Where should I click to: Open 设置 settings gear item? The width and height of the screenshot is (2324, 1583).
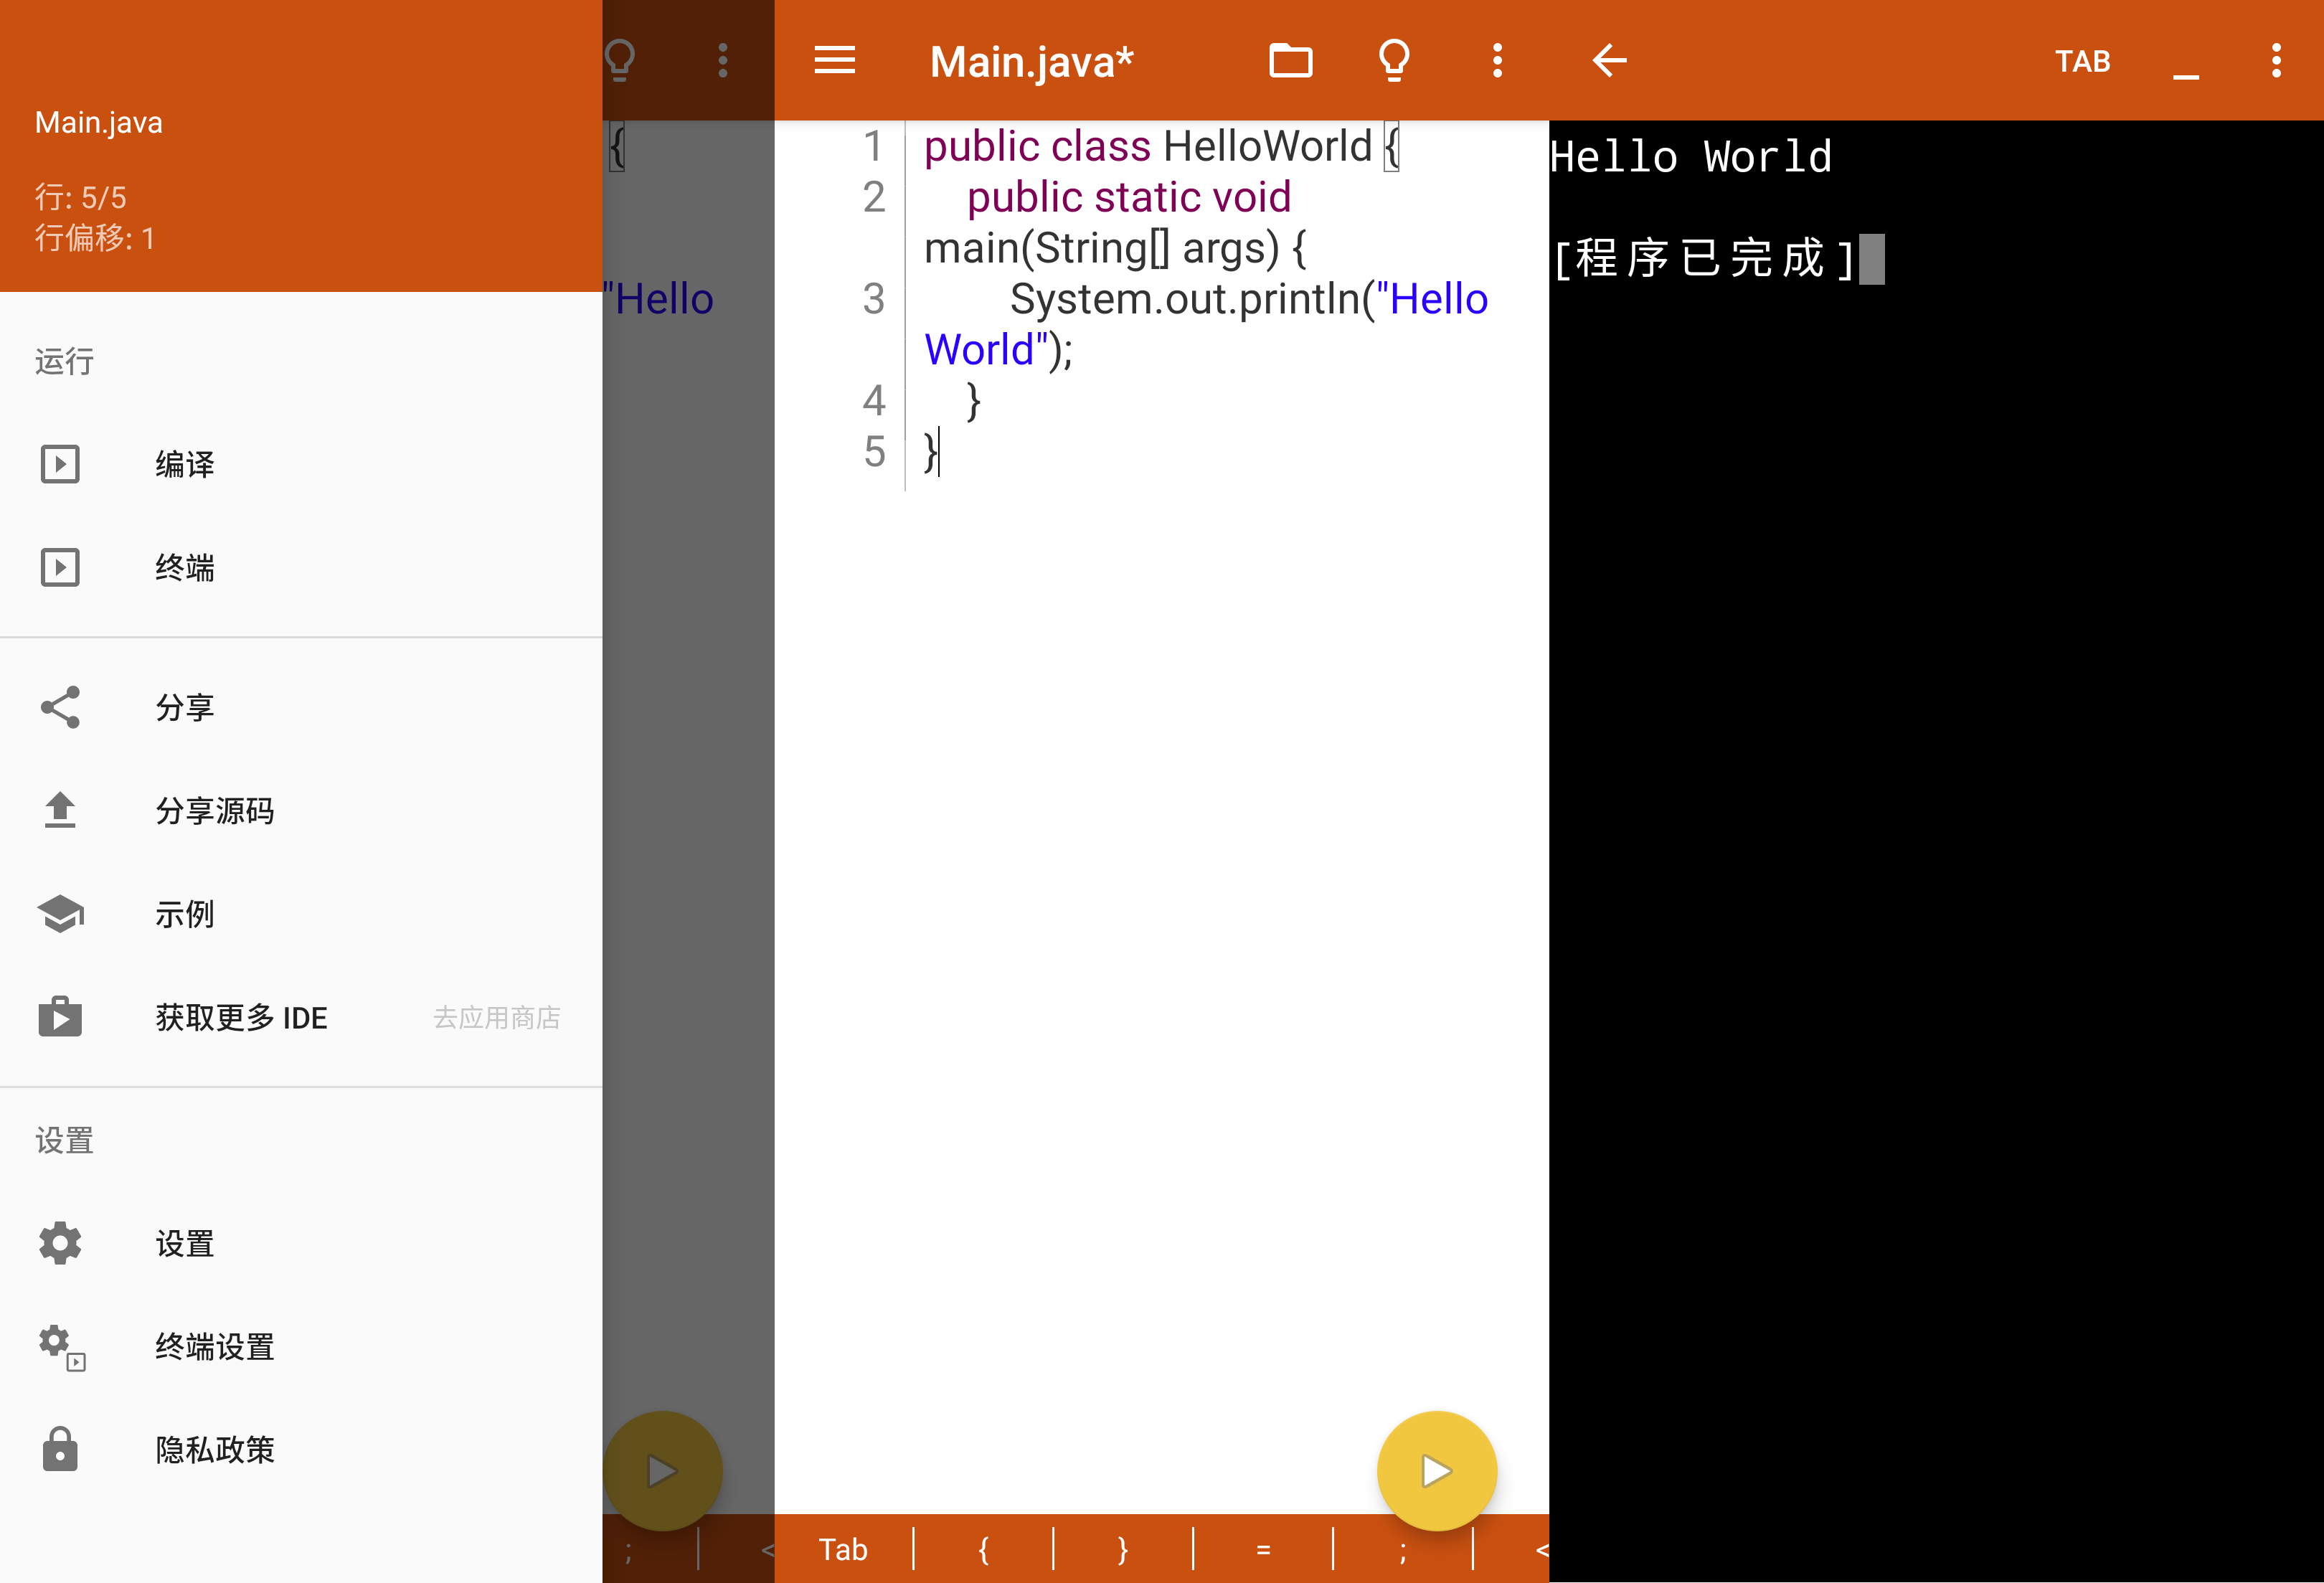coord(185,1244)
